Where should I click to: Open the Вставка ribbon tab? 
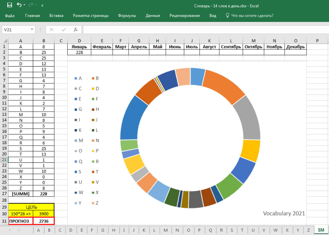[x=56, y=16]
